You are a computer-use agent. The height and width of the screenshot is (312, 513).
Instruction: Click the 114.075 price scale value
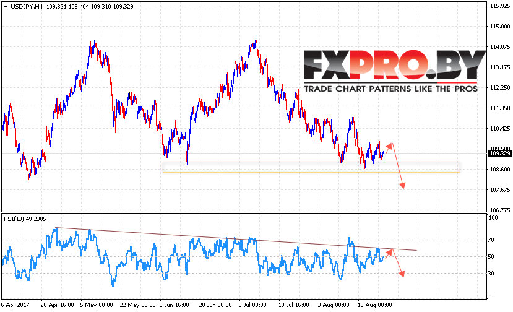pos(500,47)
